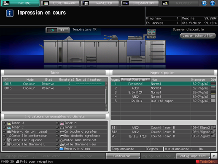Open the MACHINE tab
Viewport: 218px width, 164px height.
click(x=20, y=3)
